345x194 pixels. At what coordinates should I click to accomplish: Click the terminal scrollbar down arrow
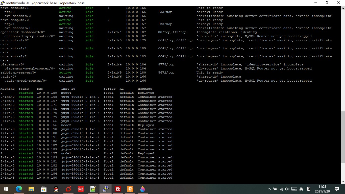pos(343,182)
